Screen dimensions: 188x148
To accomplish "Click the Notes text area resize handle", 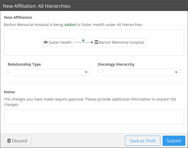I will pyautogui.click(x=183, y=123).
